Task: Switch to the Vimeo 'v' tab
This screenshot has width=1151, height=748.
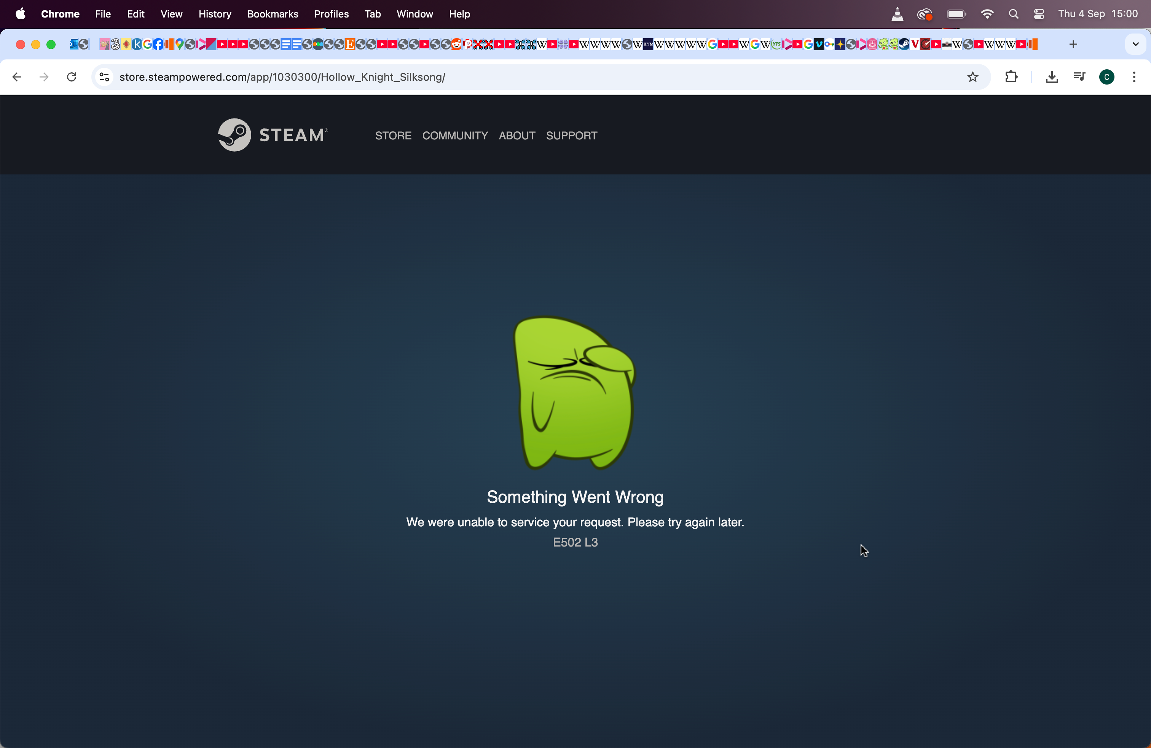Action: pyautogui.click(x=819, y=45)
